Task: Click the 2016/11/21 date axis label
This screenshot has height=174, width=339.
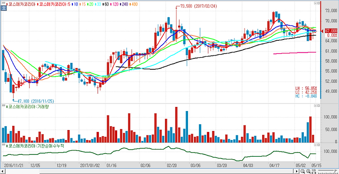Action: click(x=14, y=165)
